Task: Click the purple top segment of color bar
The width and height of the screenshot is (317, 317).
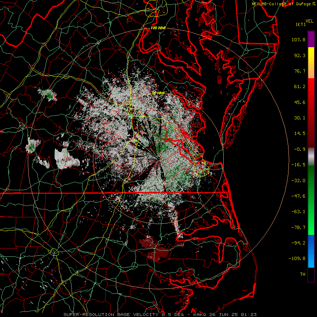Action: [311, 39]
